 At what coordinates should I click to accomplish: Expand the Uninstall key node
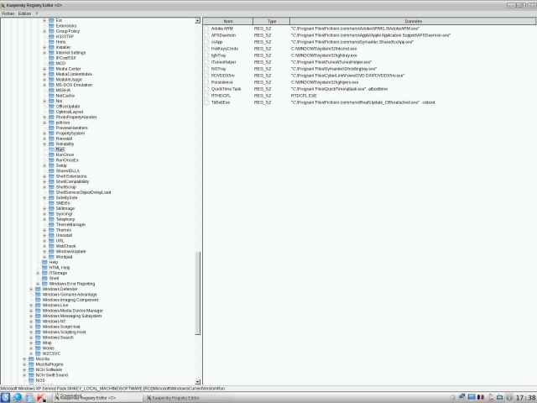pyautogui.click(x=44, y=235)
